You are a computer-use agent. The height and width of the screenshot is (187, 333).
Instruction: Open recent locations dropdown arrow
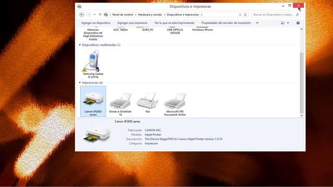[x=95, y=15]
